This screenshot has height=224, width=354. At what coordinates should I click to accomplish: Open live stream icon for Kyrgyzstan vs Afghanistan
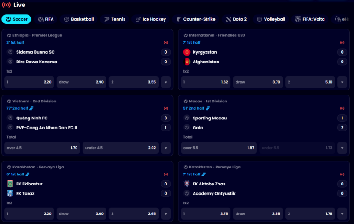tap(342, 43)
